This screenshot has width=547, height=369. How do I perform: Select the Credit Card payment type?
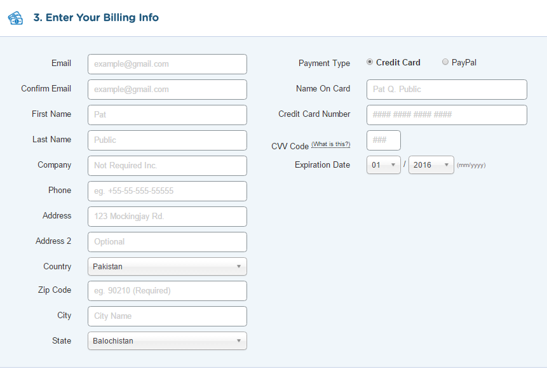[x=370, y=62]
